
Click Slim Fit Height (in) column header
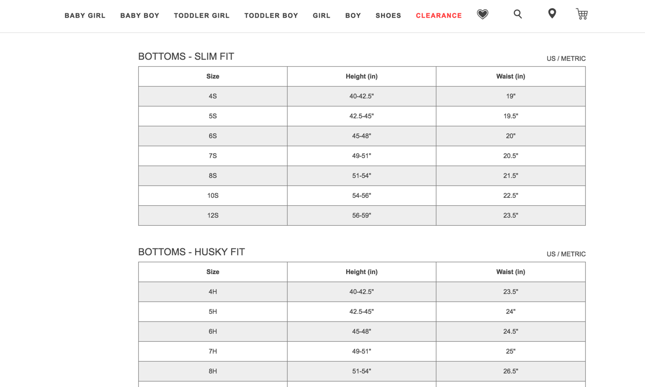pos(362,76)
